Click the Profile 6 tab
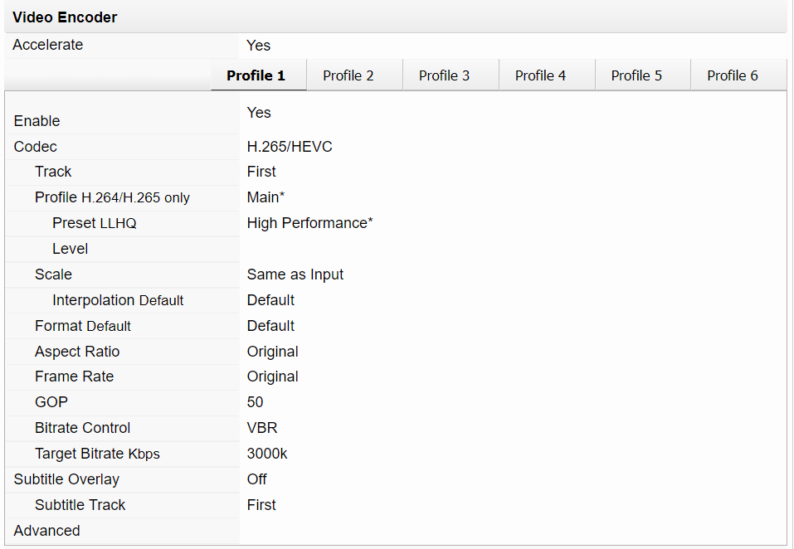Screen dimensions: 794x549 pyautogui.click(x=733, y=75)
